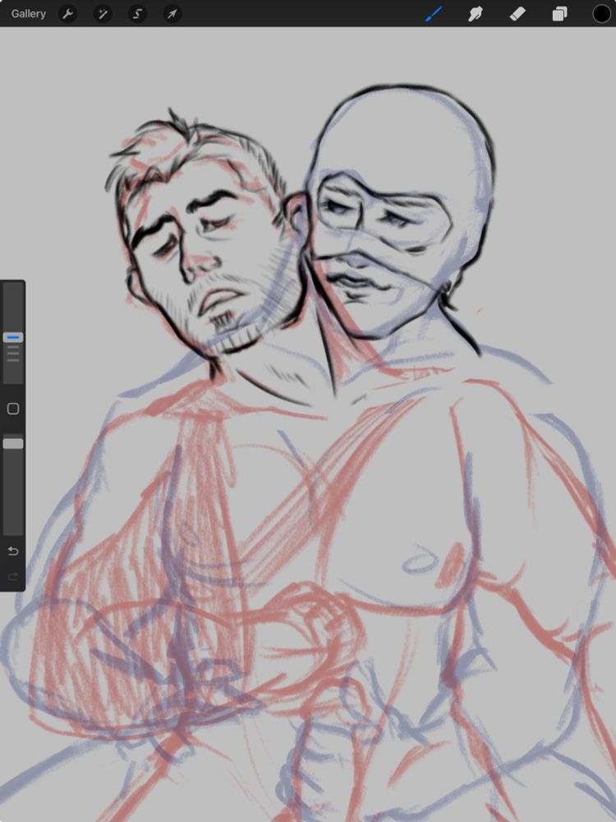Open the Actions wrench menu
616x822 pixels.
tap(67, 14)
